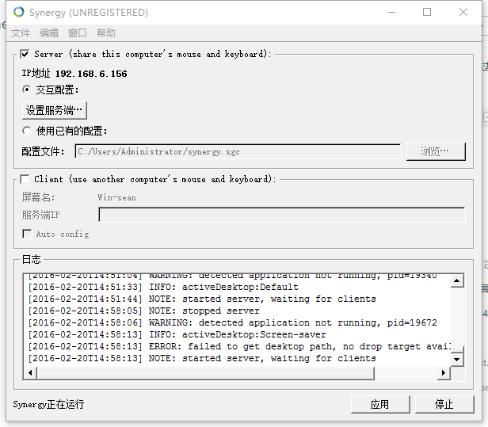Click log line 'stopped server'
488x427 pixels.
[x=143, y=311]
